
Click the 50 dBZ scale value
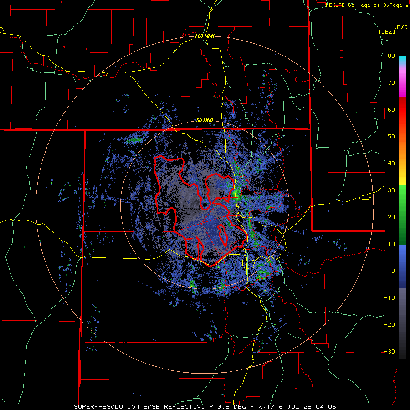[x=391, y=137]
